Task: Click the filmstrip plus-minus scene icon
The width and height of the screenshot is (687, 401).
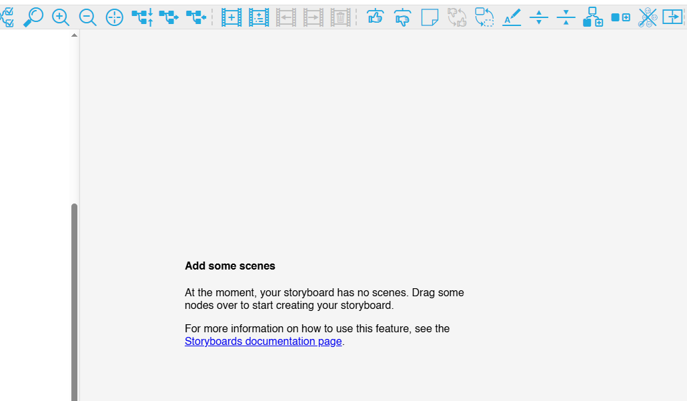Action: coord(259,17)
